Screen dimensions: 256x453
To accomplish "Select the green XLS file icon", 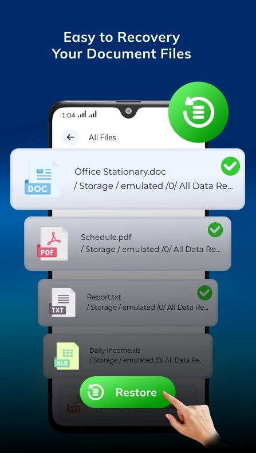I will pyautogui.click(x=66, y=356).
